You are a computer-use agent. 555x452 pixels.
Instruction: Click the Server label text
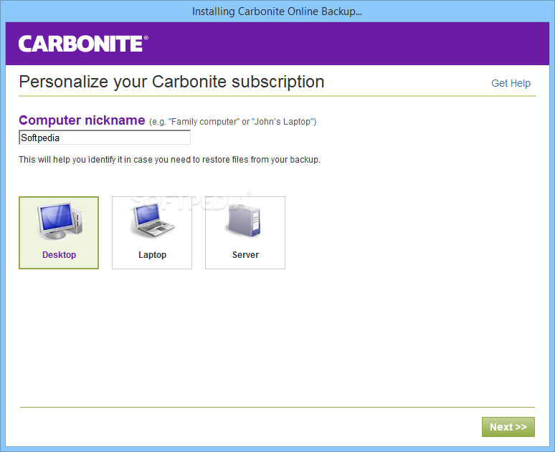pyautogui.click(x=245, y=254)
